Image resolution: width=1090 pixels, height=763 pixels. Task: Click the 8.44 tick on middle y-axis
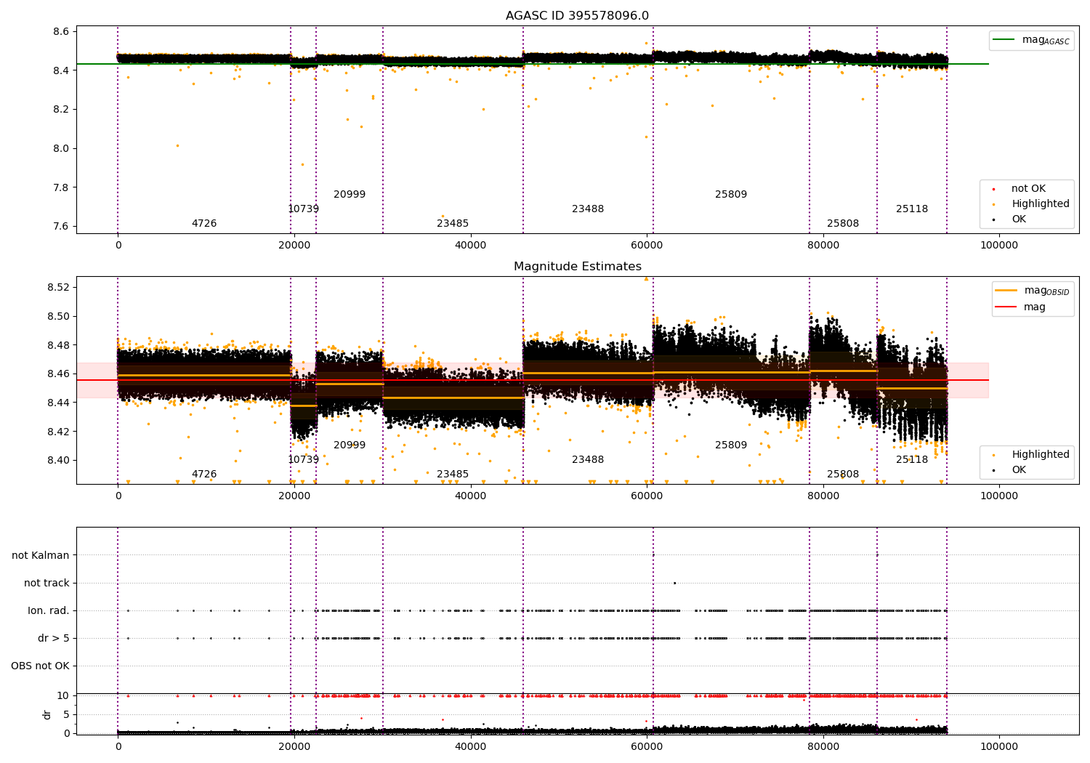(x=58, y=403)
